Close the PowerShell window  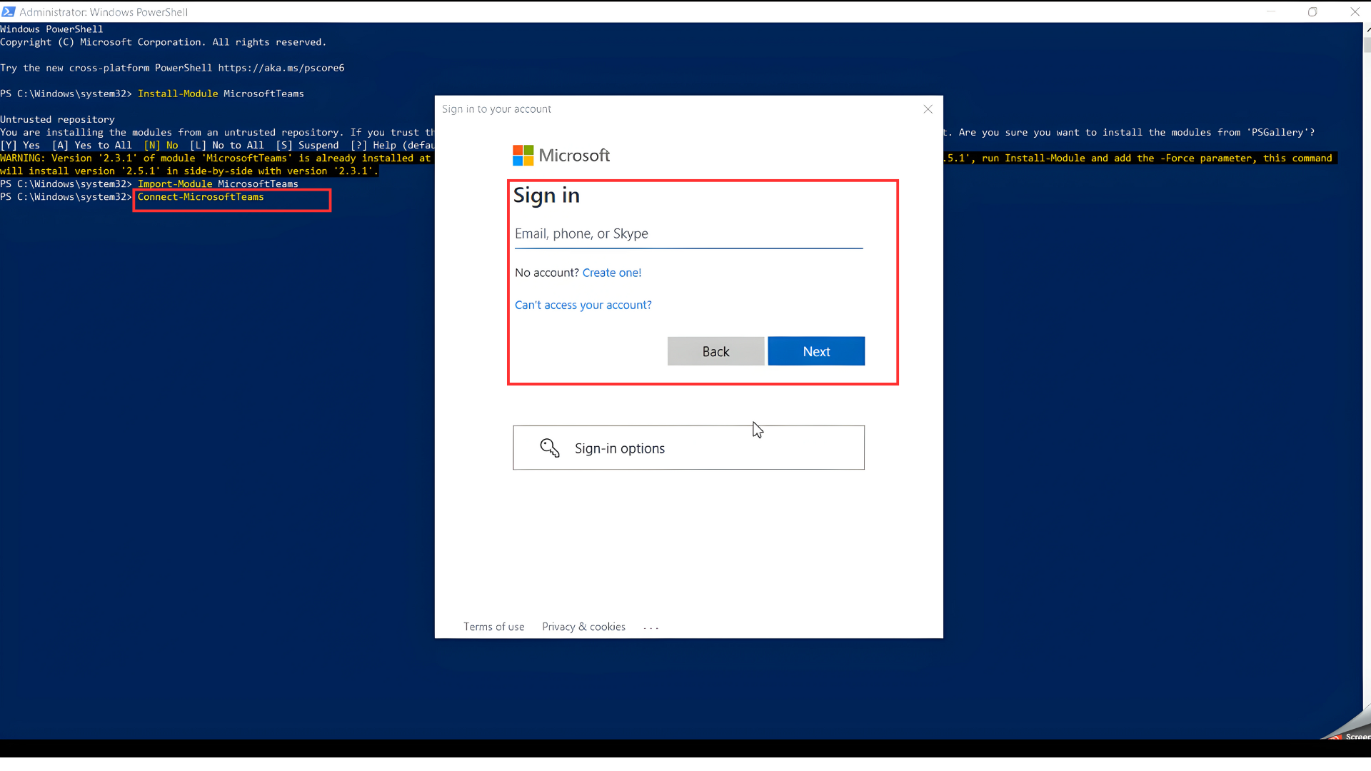point(1355,11)
